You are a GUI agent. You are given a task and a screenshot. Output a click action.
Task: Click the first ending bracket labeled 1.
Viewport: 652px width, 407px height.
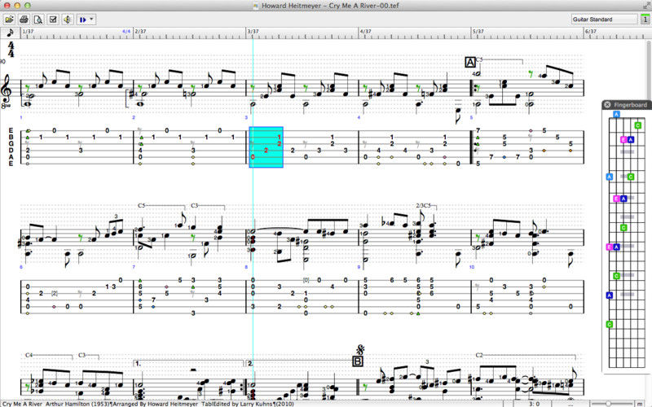pyautogui.click(x=188, y=363)
